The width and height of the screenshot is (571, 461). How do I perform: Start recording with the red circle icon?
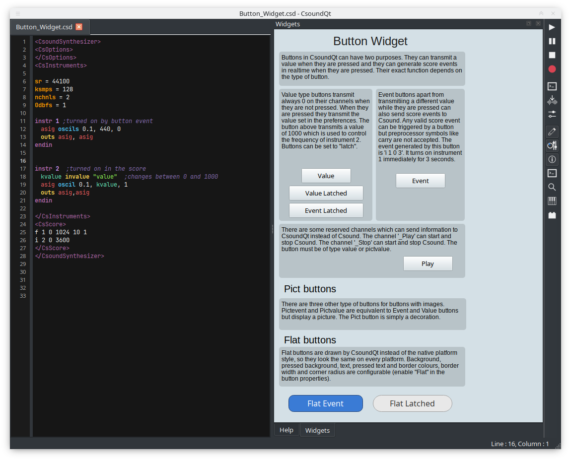click(552, 69)
